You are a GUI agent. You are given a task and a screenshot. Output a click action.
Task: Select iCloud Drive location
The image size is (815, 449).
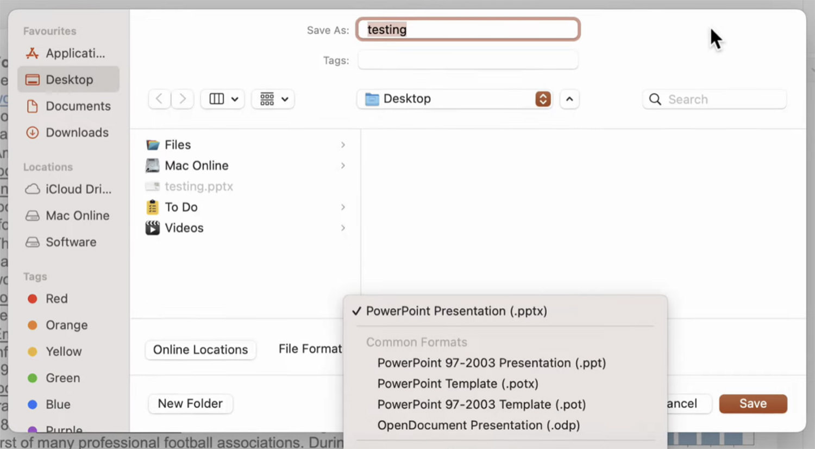pyautogui.click(x=68, y=189)
